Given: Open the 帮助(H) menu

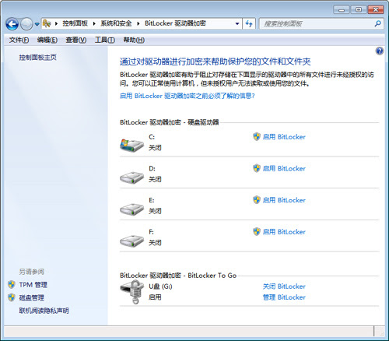Looking at the screenshot, I should 134,40.
